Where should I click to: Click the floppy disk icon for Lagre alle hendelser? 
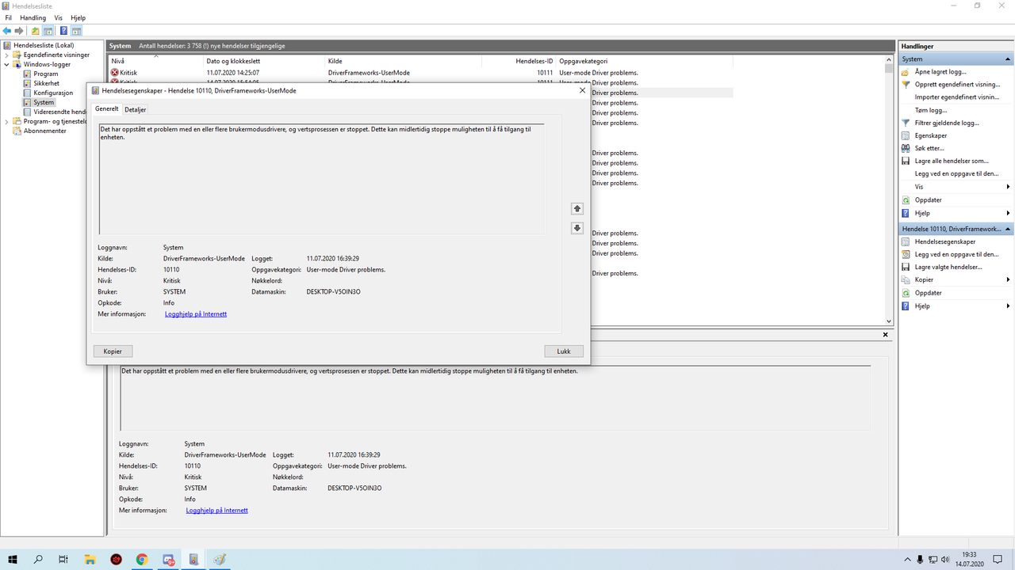[906, 161]
